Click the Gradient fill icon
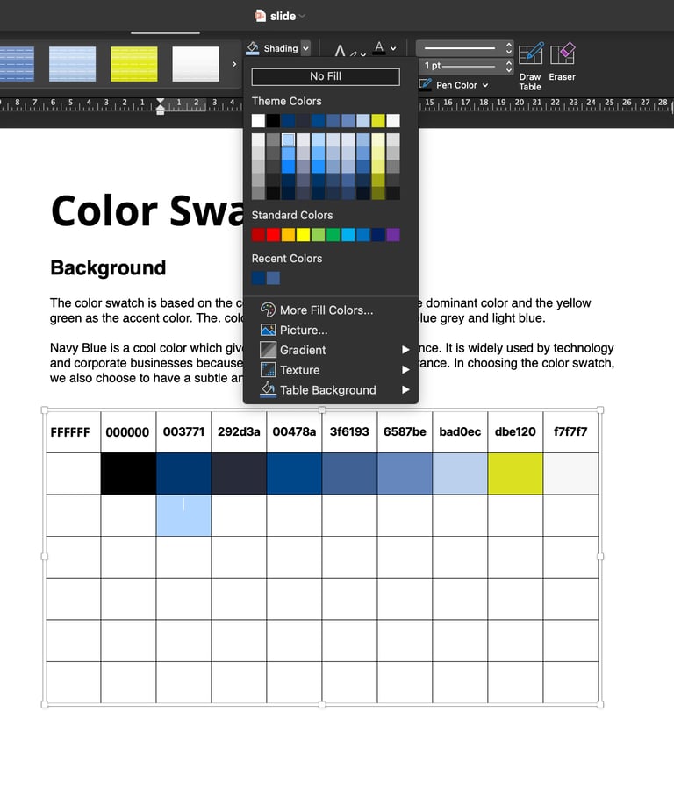 268,350
